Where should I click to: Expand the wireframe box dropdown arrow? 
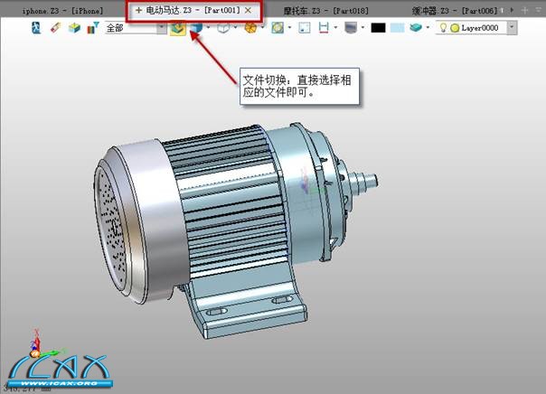235,27
